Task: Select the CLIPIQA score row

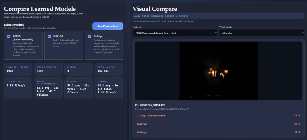Action: (x=218, y=124)
